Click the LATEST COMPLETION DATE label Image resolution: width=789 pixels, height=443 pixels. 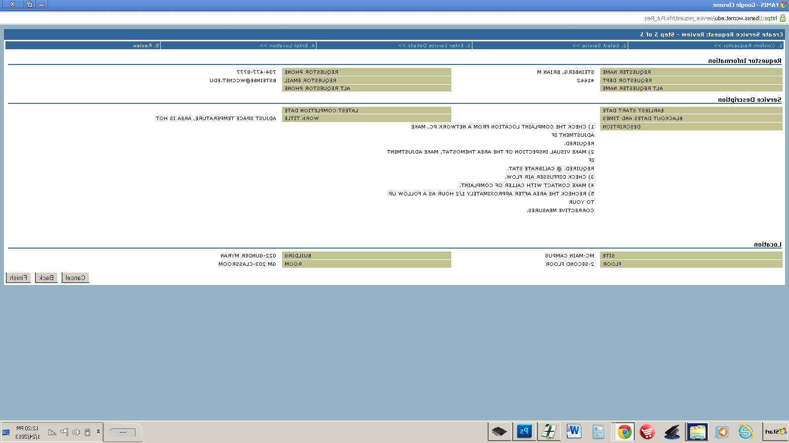(x=321, y=110)
